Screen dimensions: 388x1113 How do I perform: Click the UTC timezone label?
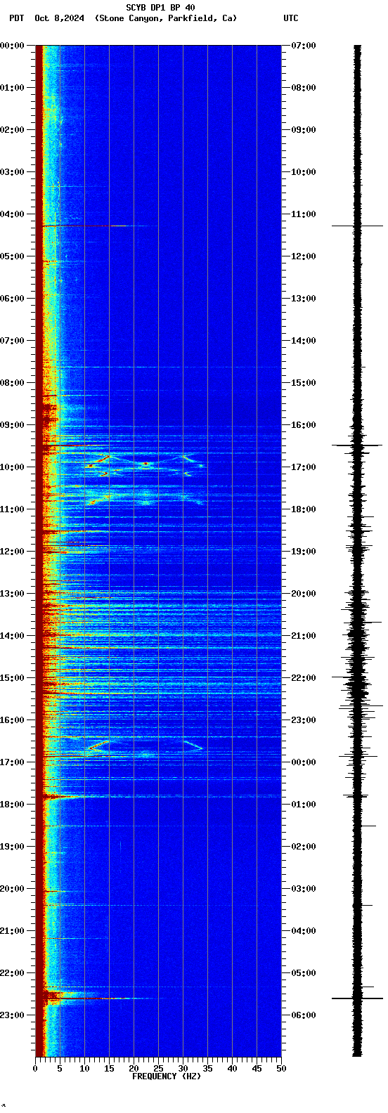[291, 18]
